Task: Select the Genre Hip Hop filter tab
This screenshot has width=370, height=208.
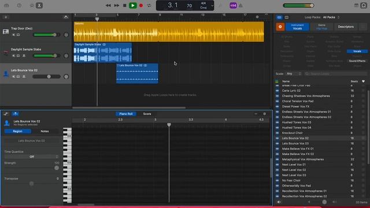Action: pyautogui.click(x=321, y=27)
